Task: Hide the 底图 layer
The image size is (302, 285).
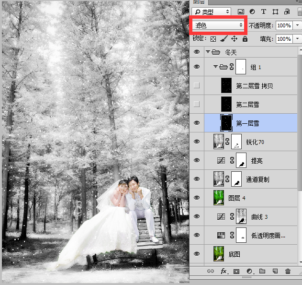Action: tap(197, 254)
